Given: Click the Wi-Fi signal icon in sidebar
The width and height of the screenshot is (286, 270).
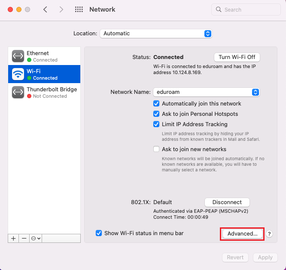Looking at the screenshot, I should click(18, 74).
